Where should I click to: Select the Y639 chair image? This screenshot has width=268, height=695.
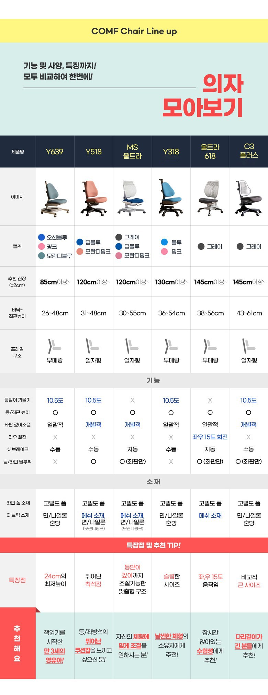pyautogui.click(x=55, y=197)
